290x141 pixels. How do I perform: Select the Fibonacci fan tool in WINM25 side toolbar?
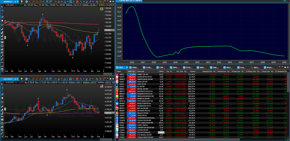[2, 49]
